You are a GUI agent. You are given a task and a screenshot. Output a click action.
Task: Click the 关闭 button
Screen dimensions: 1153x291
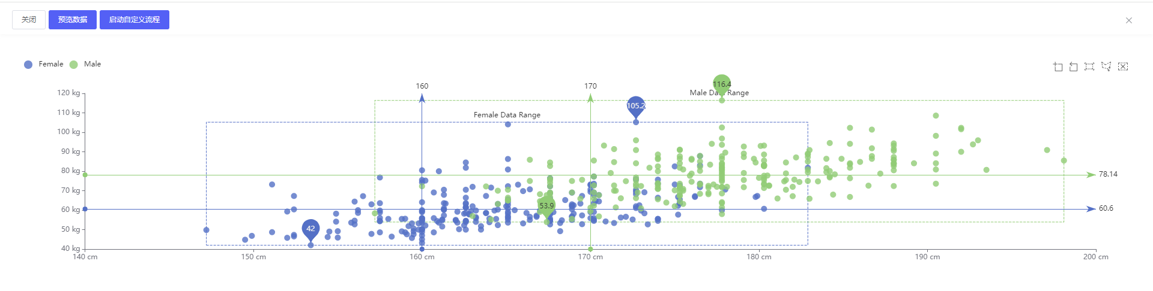[29, 20]
